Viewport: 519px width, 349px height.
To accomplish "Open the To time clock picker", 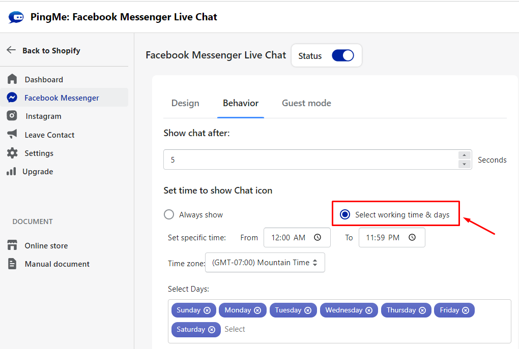I will tap(412, 238).
